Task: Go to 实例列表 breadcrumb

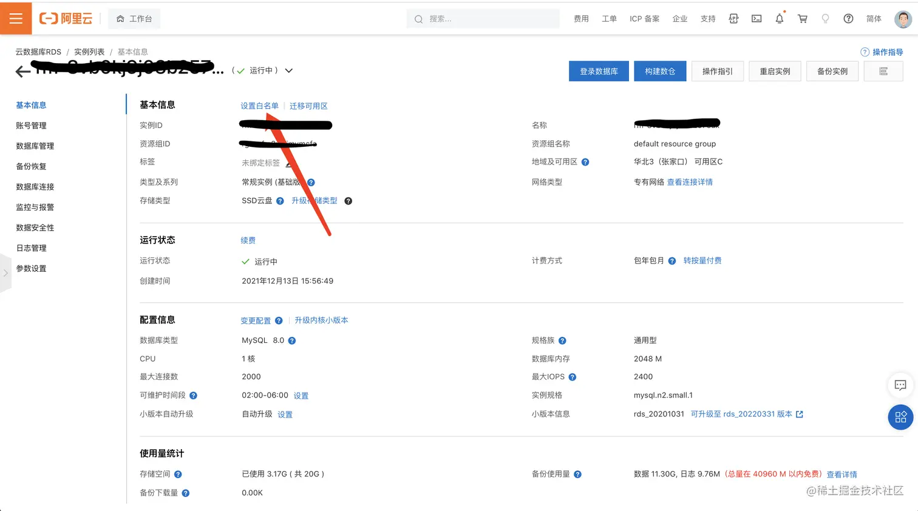Action: [x=89, y=52]
